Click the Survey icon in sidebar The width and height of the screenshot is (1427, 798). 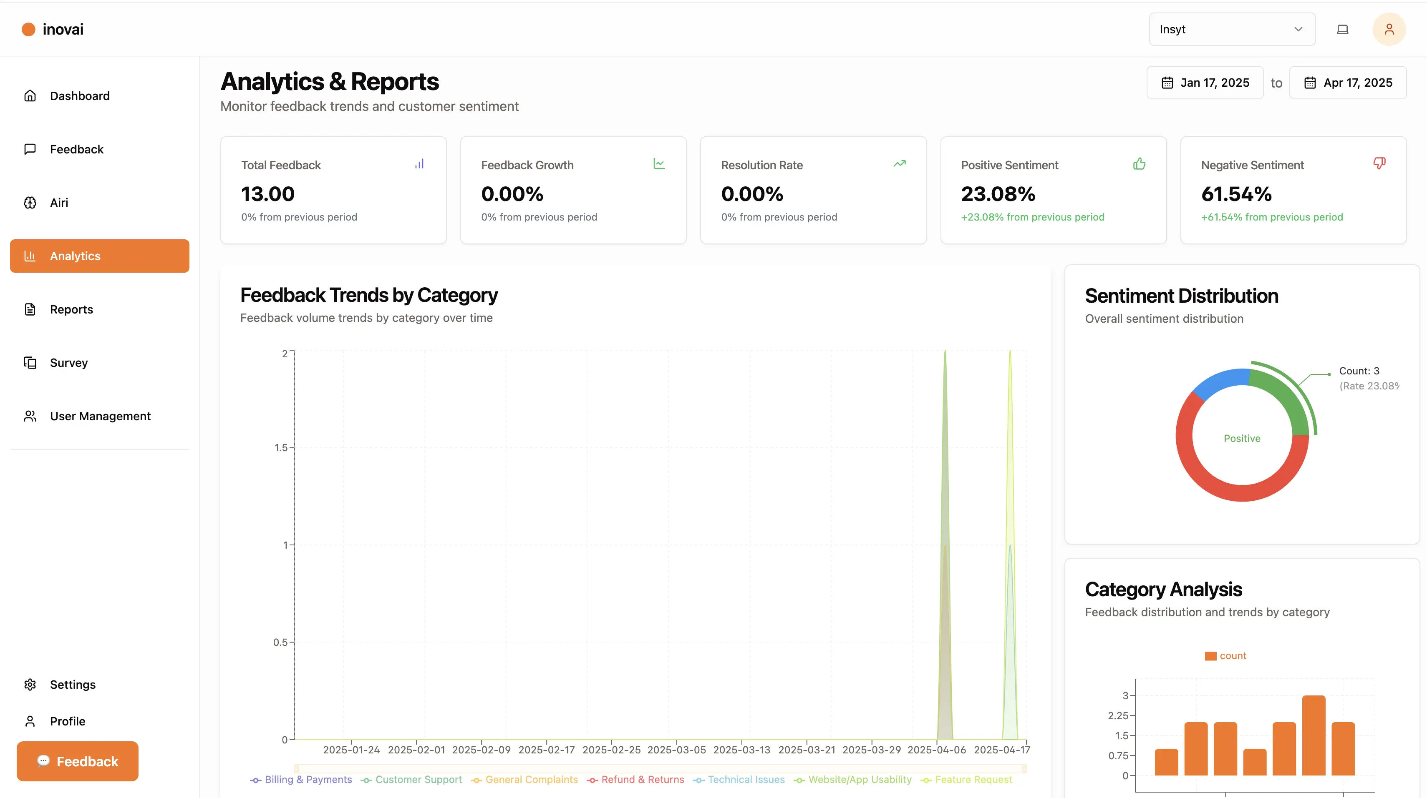[30, 362]
